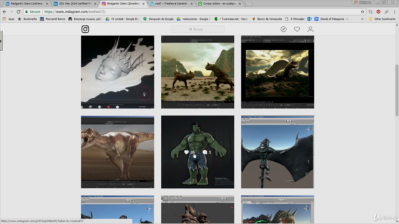Viewport: 399px width, 224px height.
Task: Go back with browser back arrow
Action: pyautogui.click(x=4, y=12)
